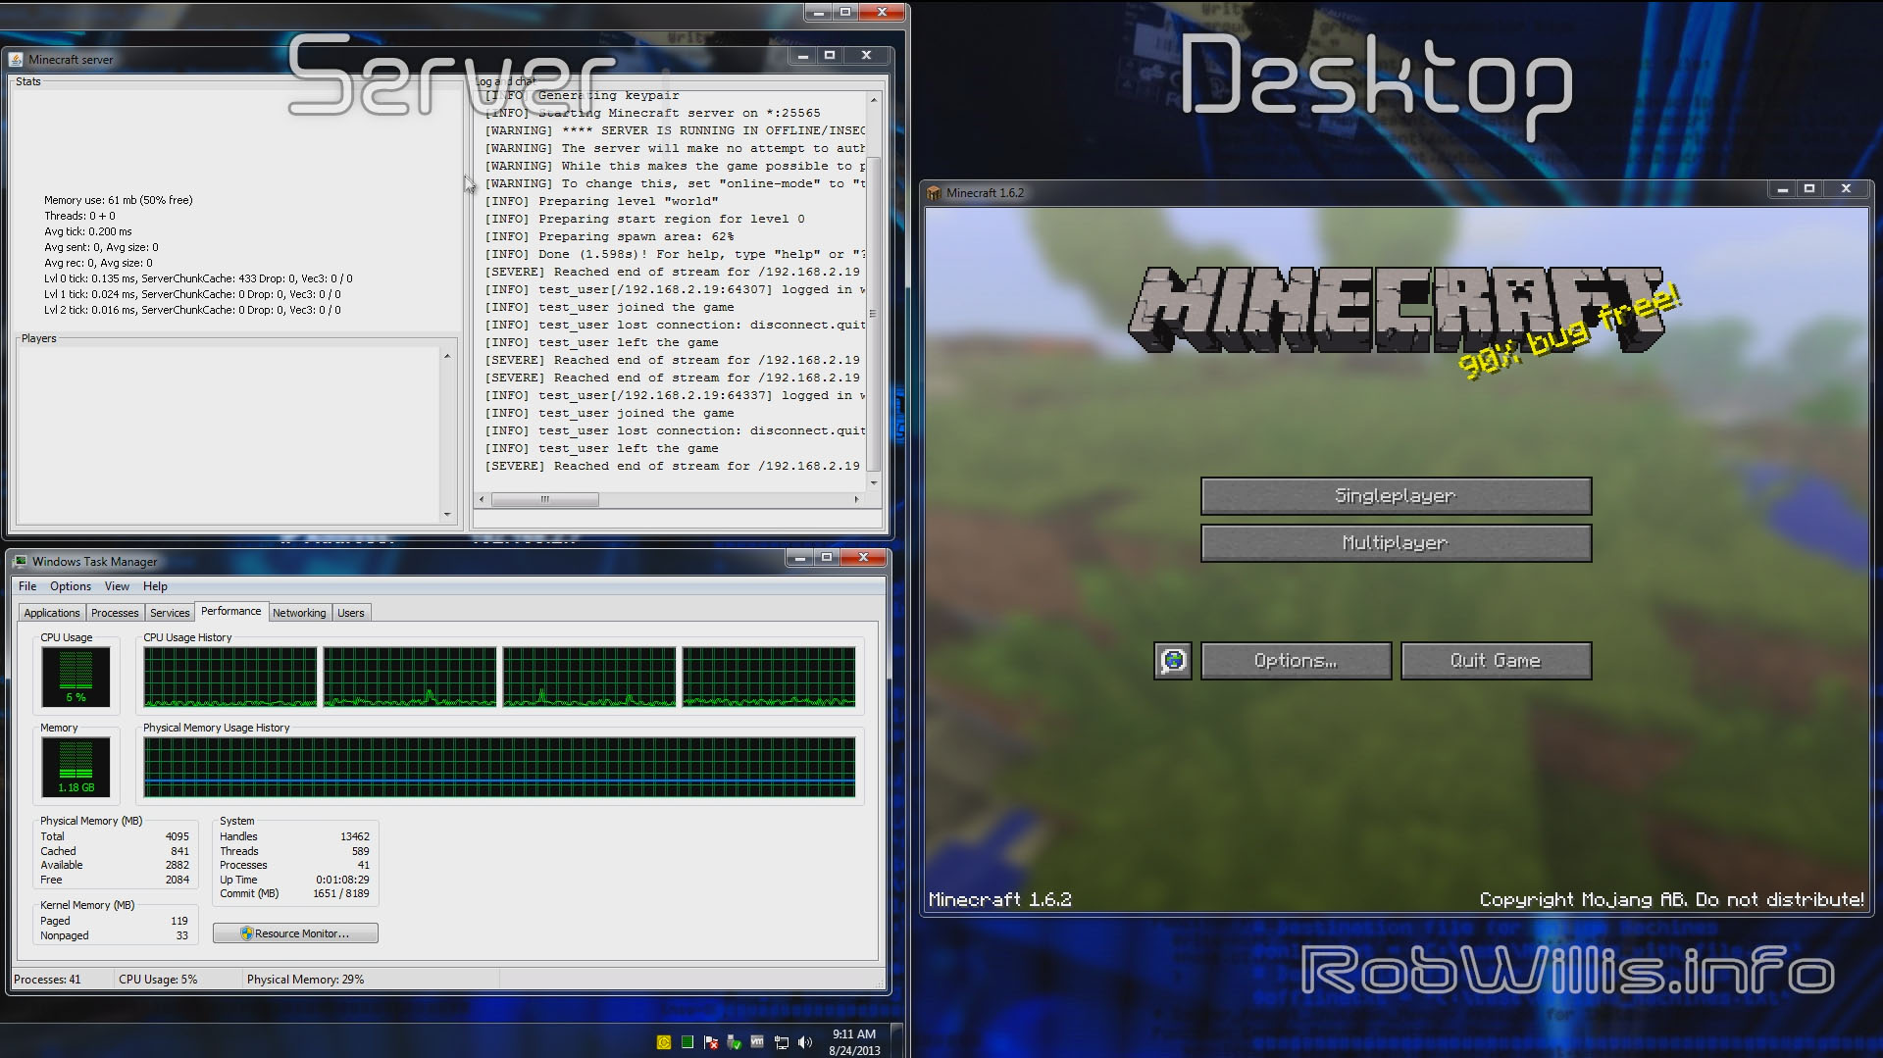Click the Physical Memory Usage History graph
1883x1058 pixels.
click(499, 767)
